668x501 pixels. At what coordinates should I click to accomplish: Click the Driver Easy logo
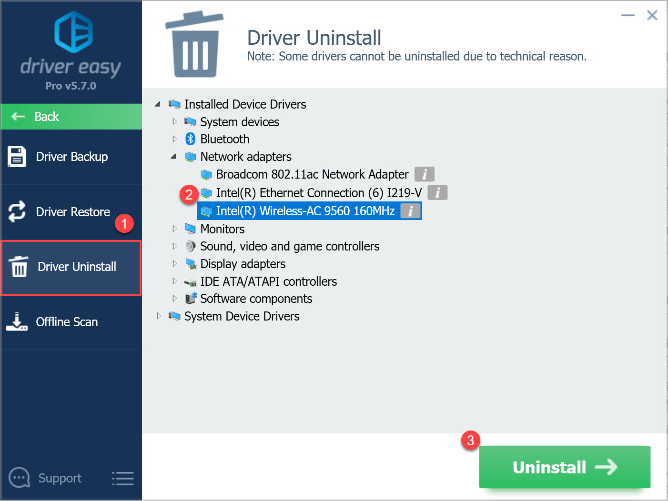pyautogui.click(x=73, y=32)
